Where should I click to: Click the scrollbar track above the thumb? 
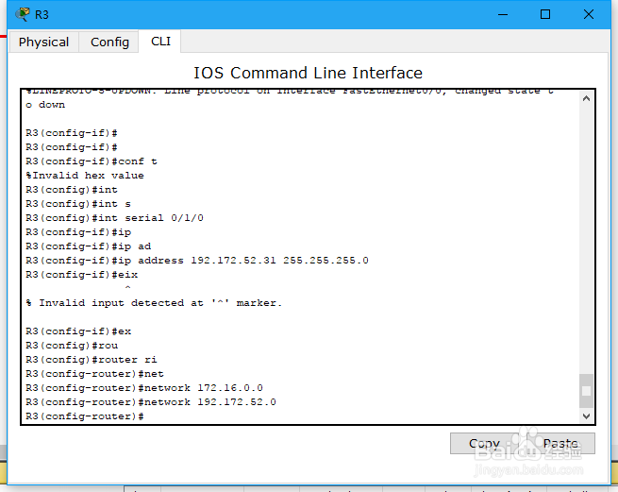(587, 236)
